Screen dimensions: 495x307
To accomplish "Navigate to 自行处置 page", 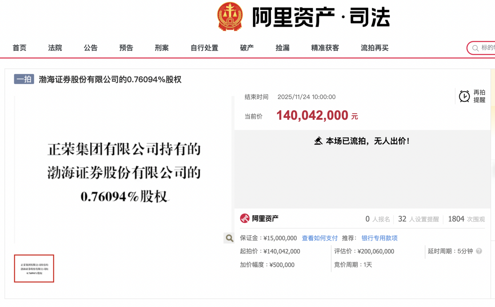I will [204, 48].
